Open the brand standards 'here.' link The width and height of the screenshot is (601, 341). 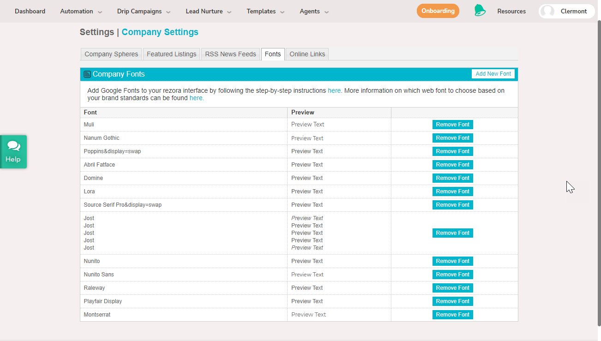(x=197, y=98)
